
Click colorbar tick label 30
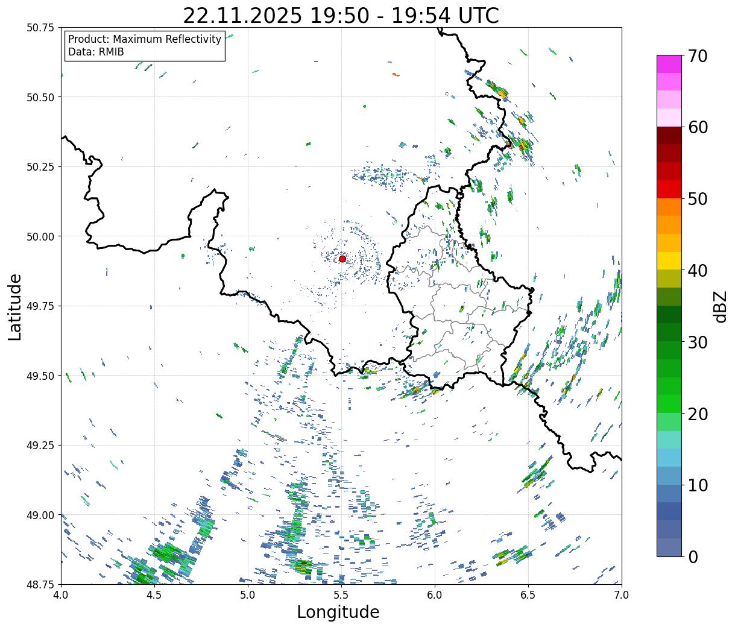(698, 342)
